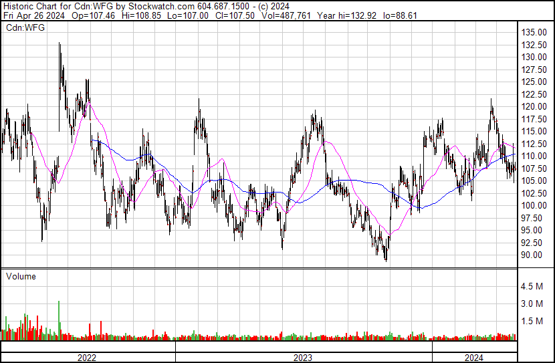Click the Stockwatch.com text in header
Screen dimensions: 555x363
click(162, 5)
